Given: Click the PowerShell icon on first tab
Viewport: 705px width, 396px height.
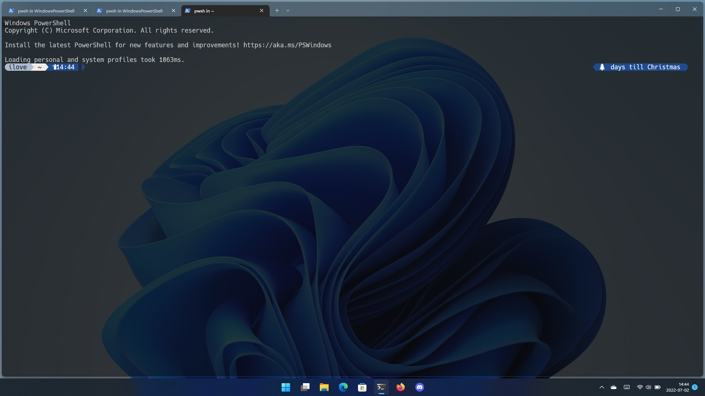Looking at the screenshot, I should click(x=11, y=11).
